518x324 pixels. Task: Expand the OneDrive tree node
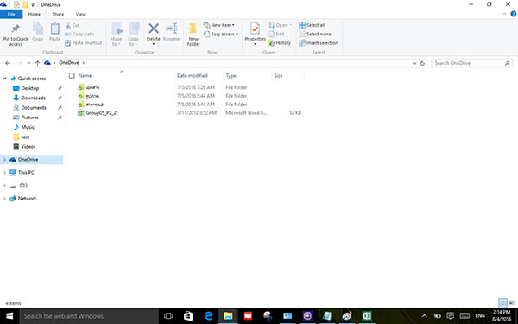4,160
